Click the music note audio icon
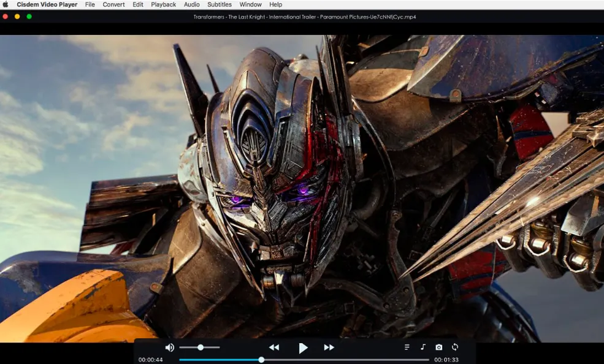 click(422, 347)
